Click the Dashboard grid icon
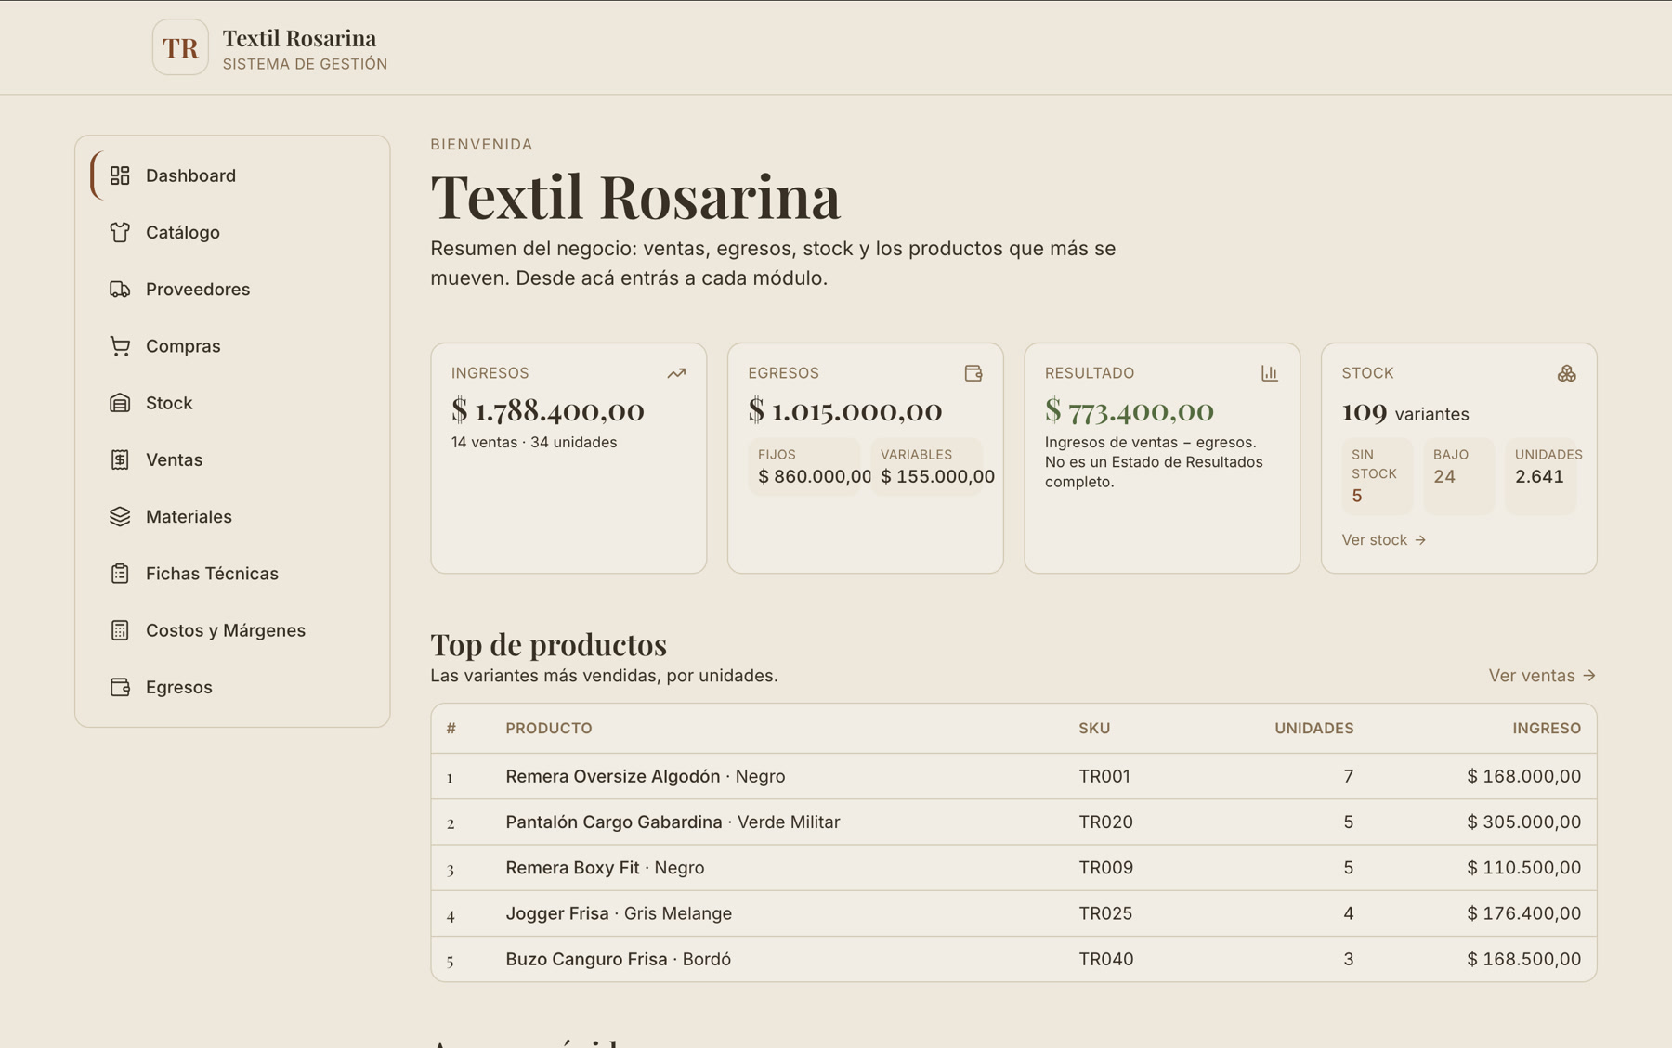 120,175
